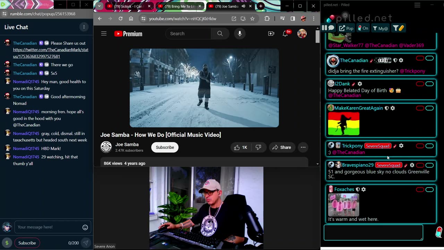Screen dimensions: 444x250
Task: Toggle the cyan pill on TheCanadian's message
Action: 430,58
